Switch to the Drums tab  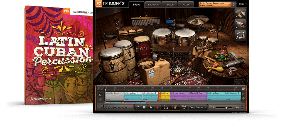click(x=137, y=4)
